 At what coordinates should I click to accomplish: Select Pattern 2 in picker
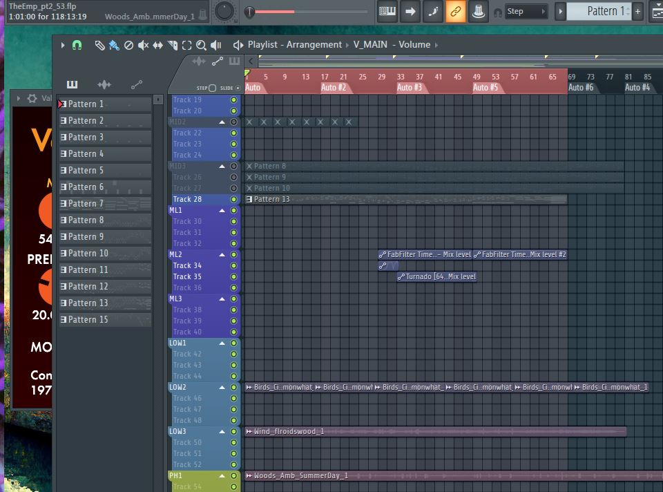105,120
